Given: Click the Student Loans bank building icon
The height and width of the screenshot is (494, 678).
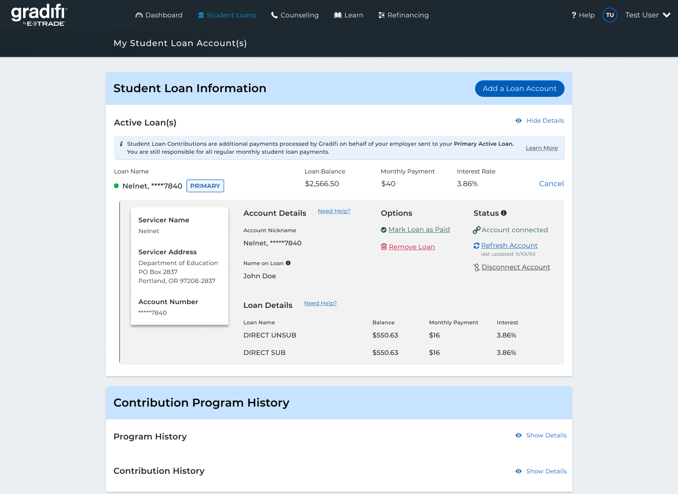Looking at the screenshot, I should [201, 15].
